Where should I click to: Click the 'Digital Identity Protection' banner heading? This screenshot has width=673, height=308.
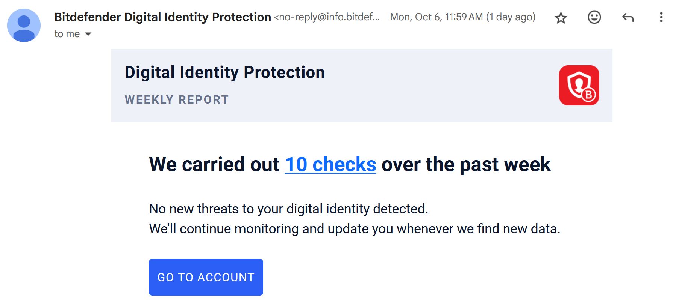pyautogui.click(x=224, y=72)
